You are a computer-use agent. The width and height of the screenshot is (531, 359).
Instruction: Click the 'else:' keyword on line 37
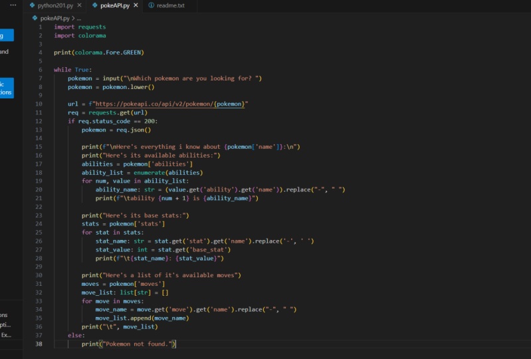[x=76, y=335]
